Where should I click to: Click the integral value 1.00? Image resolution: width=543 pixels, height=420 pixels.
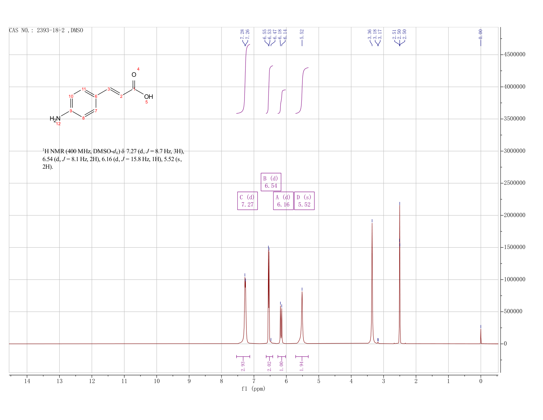281,366
